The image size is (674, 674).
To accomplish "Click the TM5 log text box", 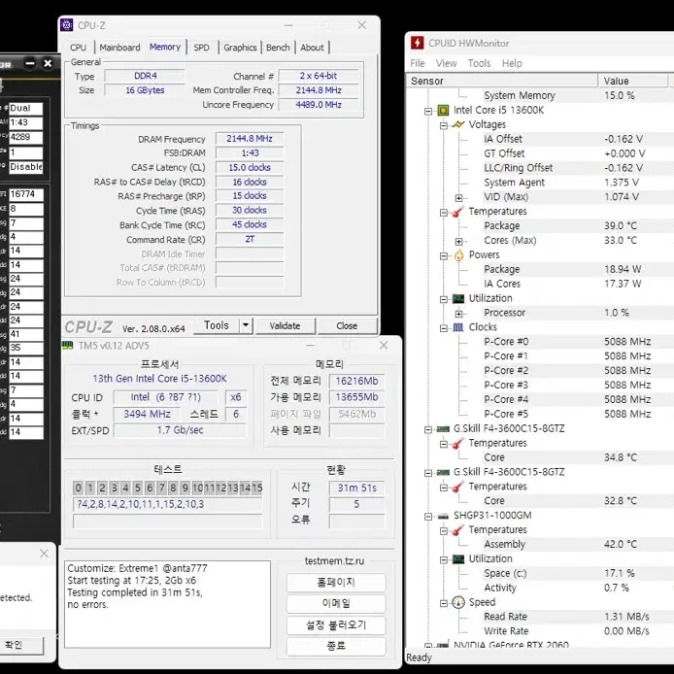I will click(x=167, y=604).
